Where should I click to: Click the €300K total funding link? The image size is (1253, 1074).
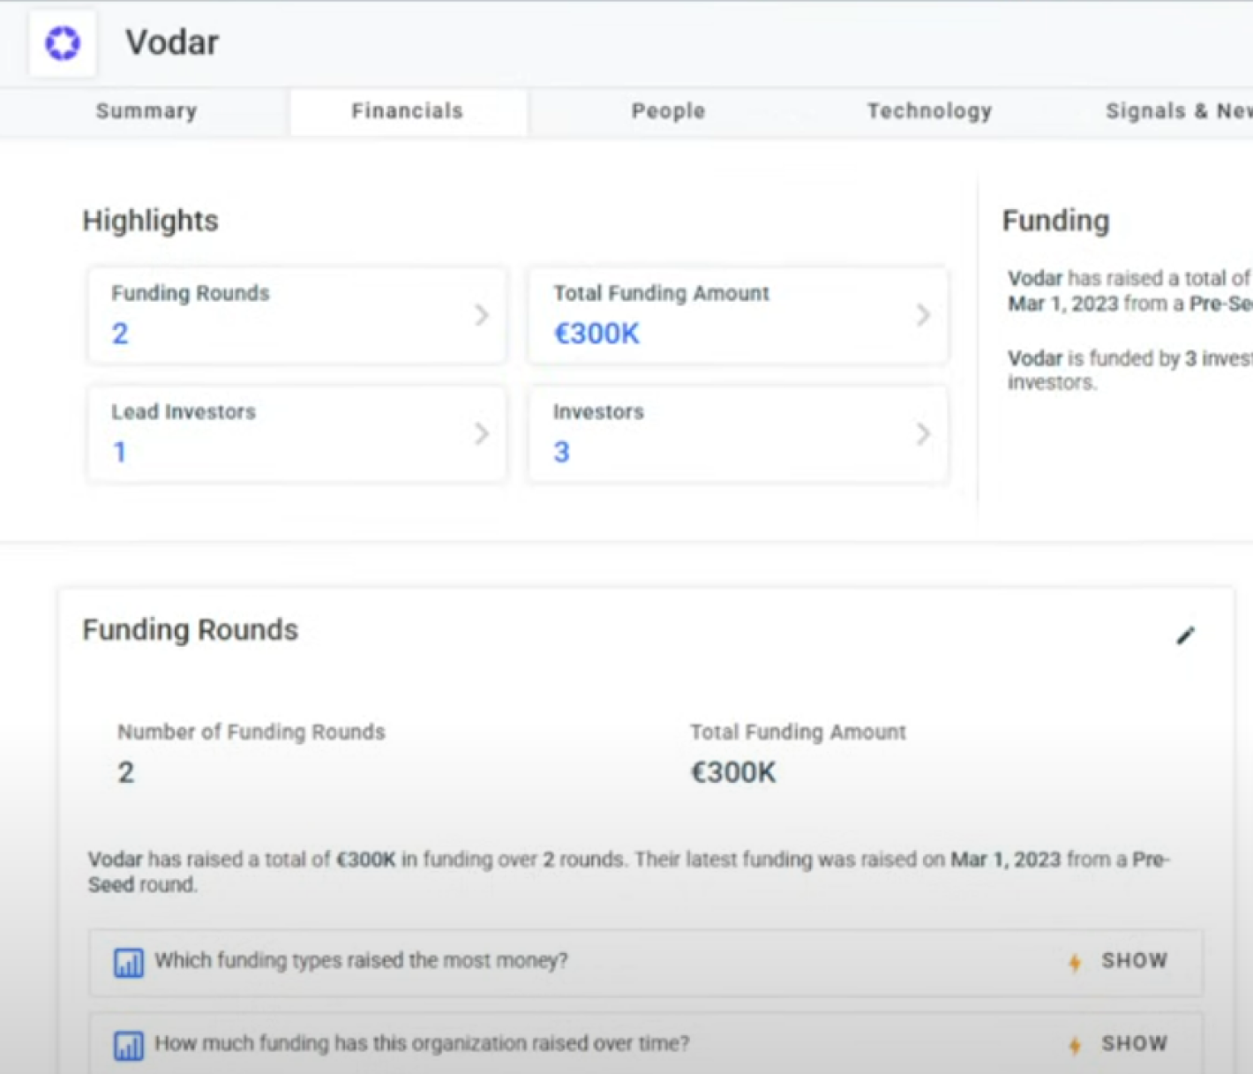coord(596,334)
